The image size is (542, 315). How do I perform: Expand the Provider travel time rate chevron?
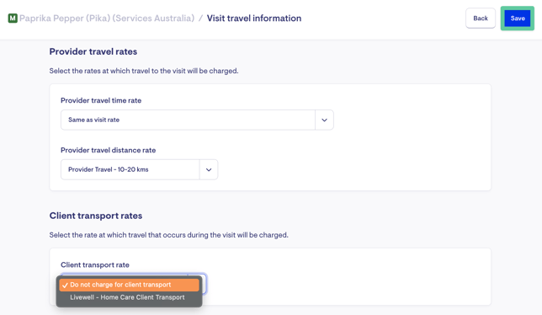324,120
